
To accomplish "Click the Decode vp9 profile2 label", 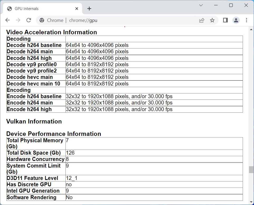I will click(x=32, y=71).
